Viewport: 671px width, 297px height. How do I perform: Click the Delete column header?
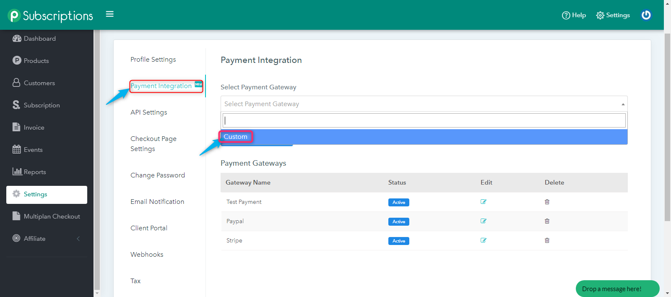[x=554, y=182]
